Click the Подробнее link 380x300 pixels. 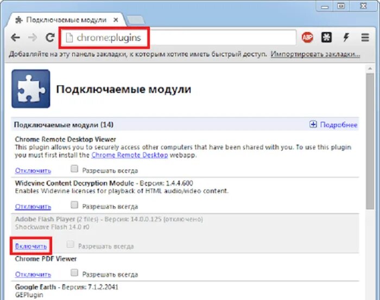[339, 125]
